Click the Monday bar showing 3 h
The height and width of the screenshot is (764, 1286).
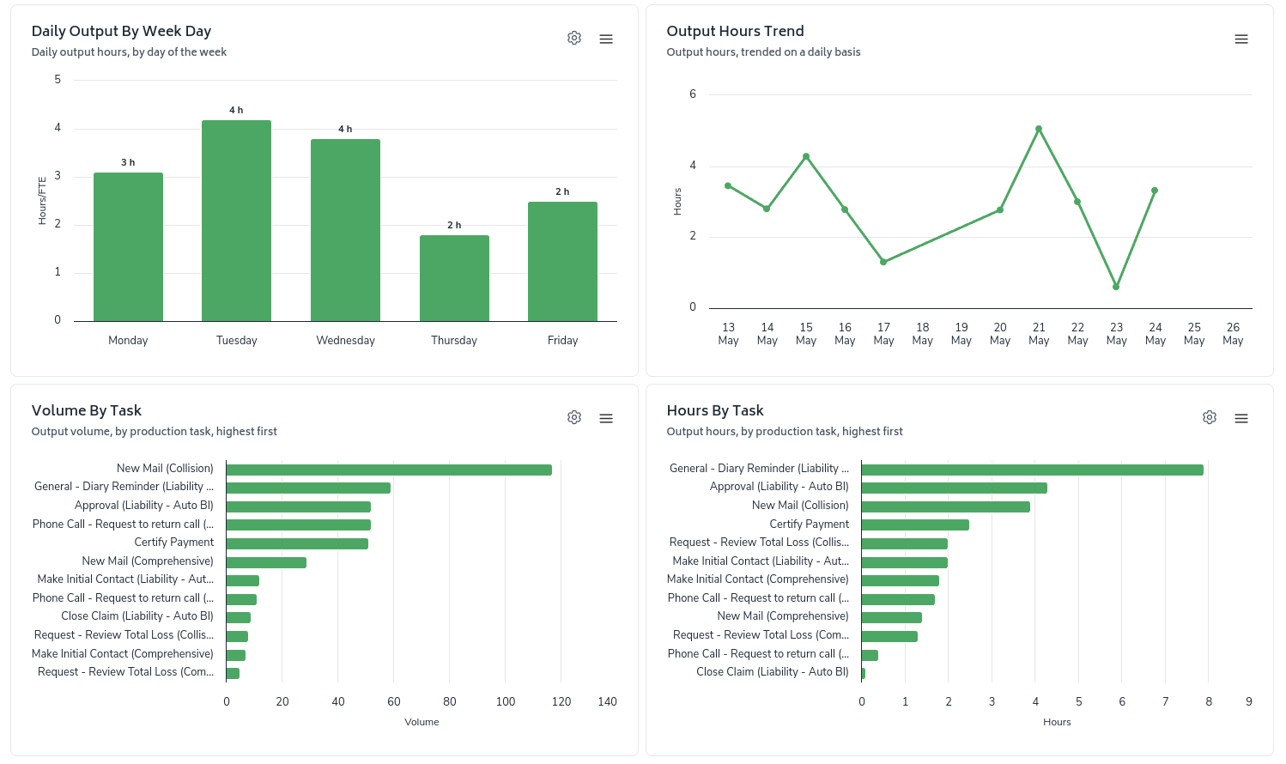pyautogui.click(x=128, y=247)
